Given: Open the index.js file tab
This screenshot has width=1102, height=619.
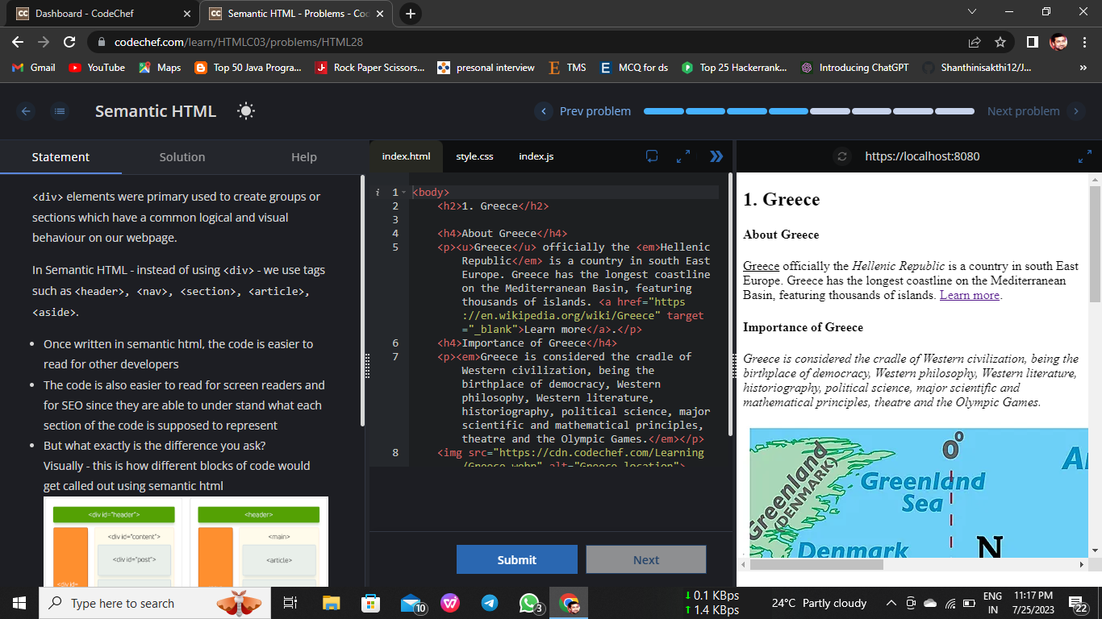Looking at the screenshot, I should (x=536, y=156).
